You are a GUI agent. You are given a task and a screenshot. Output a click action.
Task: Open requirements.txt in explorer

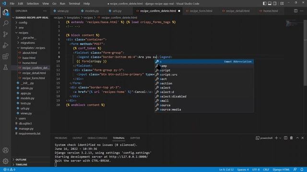(x=29, y=134)
